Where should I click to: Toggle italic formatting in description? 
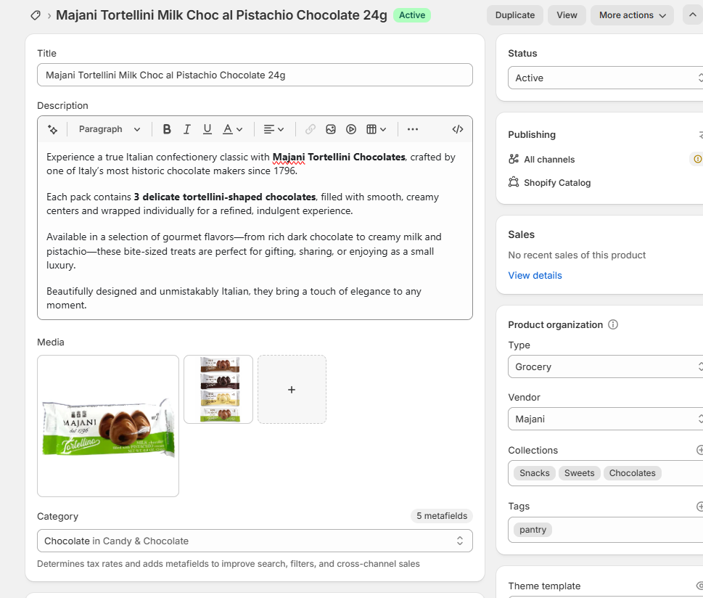(x=187, y=130)
